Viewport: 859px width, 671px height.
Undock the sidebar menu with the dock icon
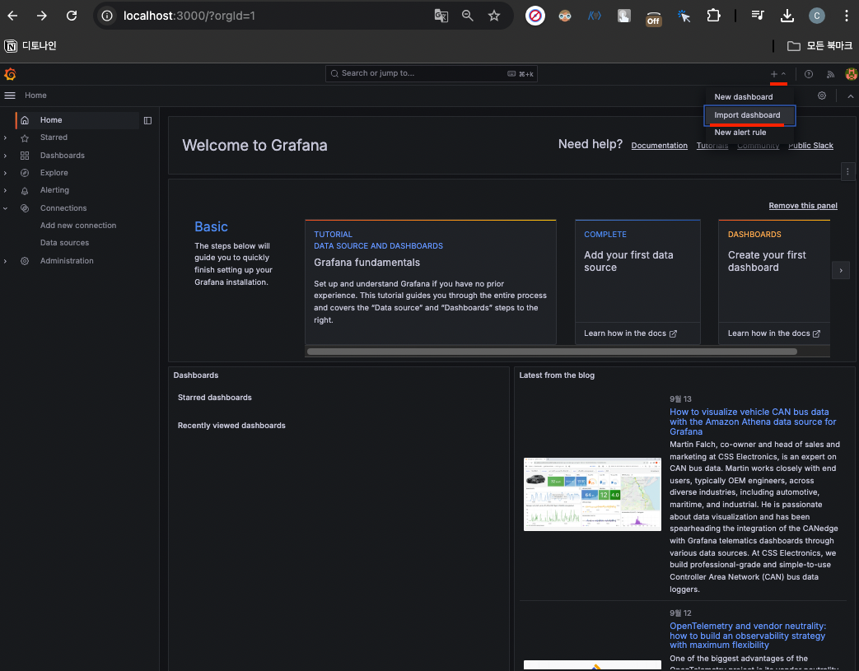coord(148,120)
